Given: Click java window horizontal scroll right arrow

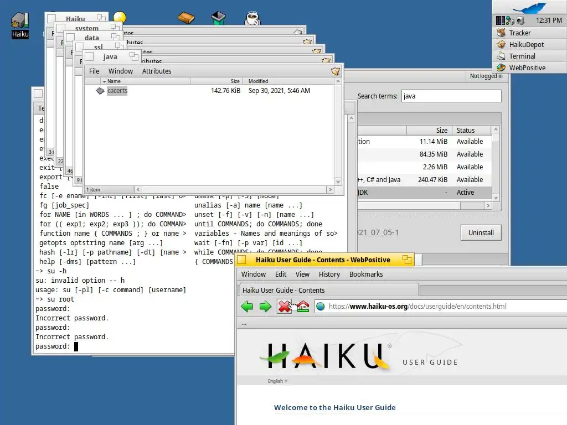Looking at the screenshot, I should (x=330, y=189).
